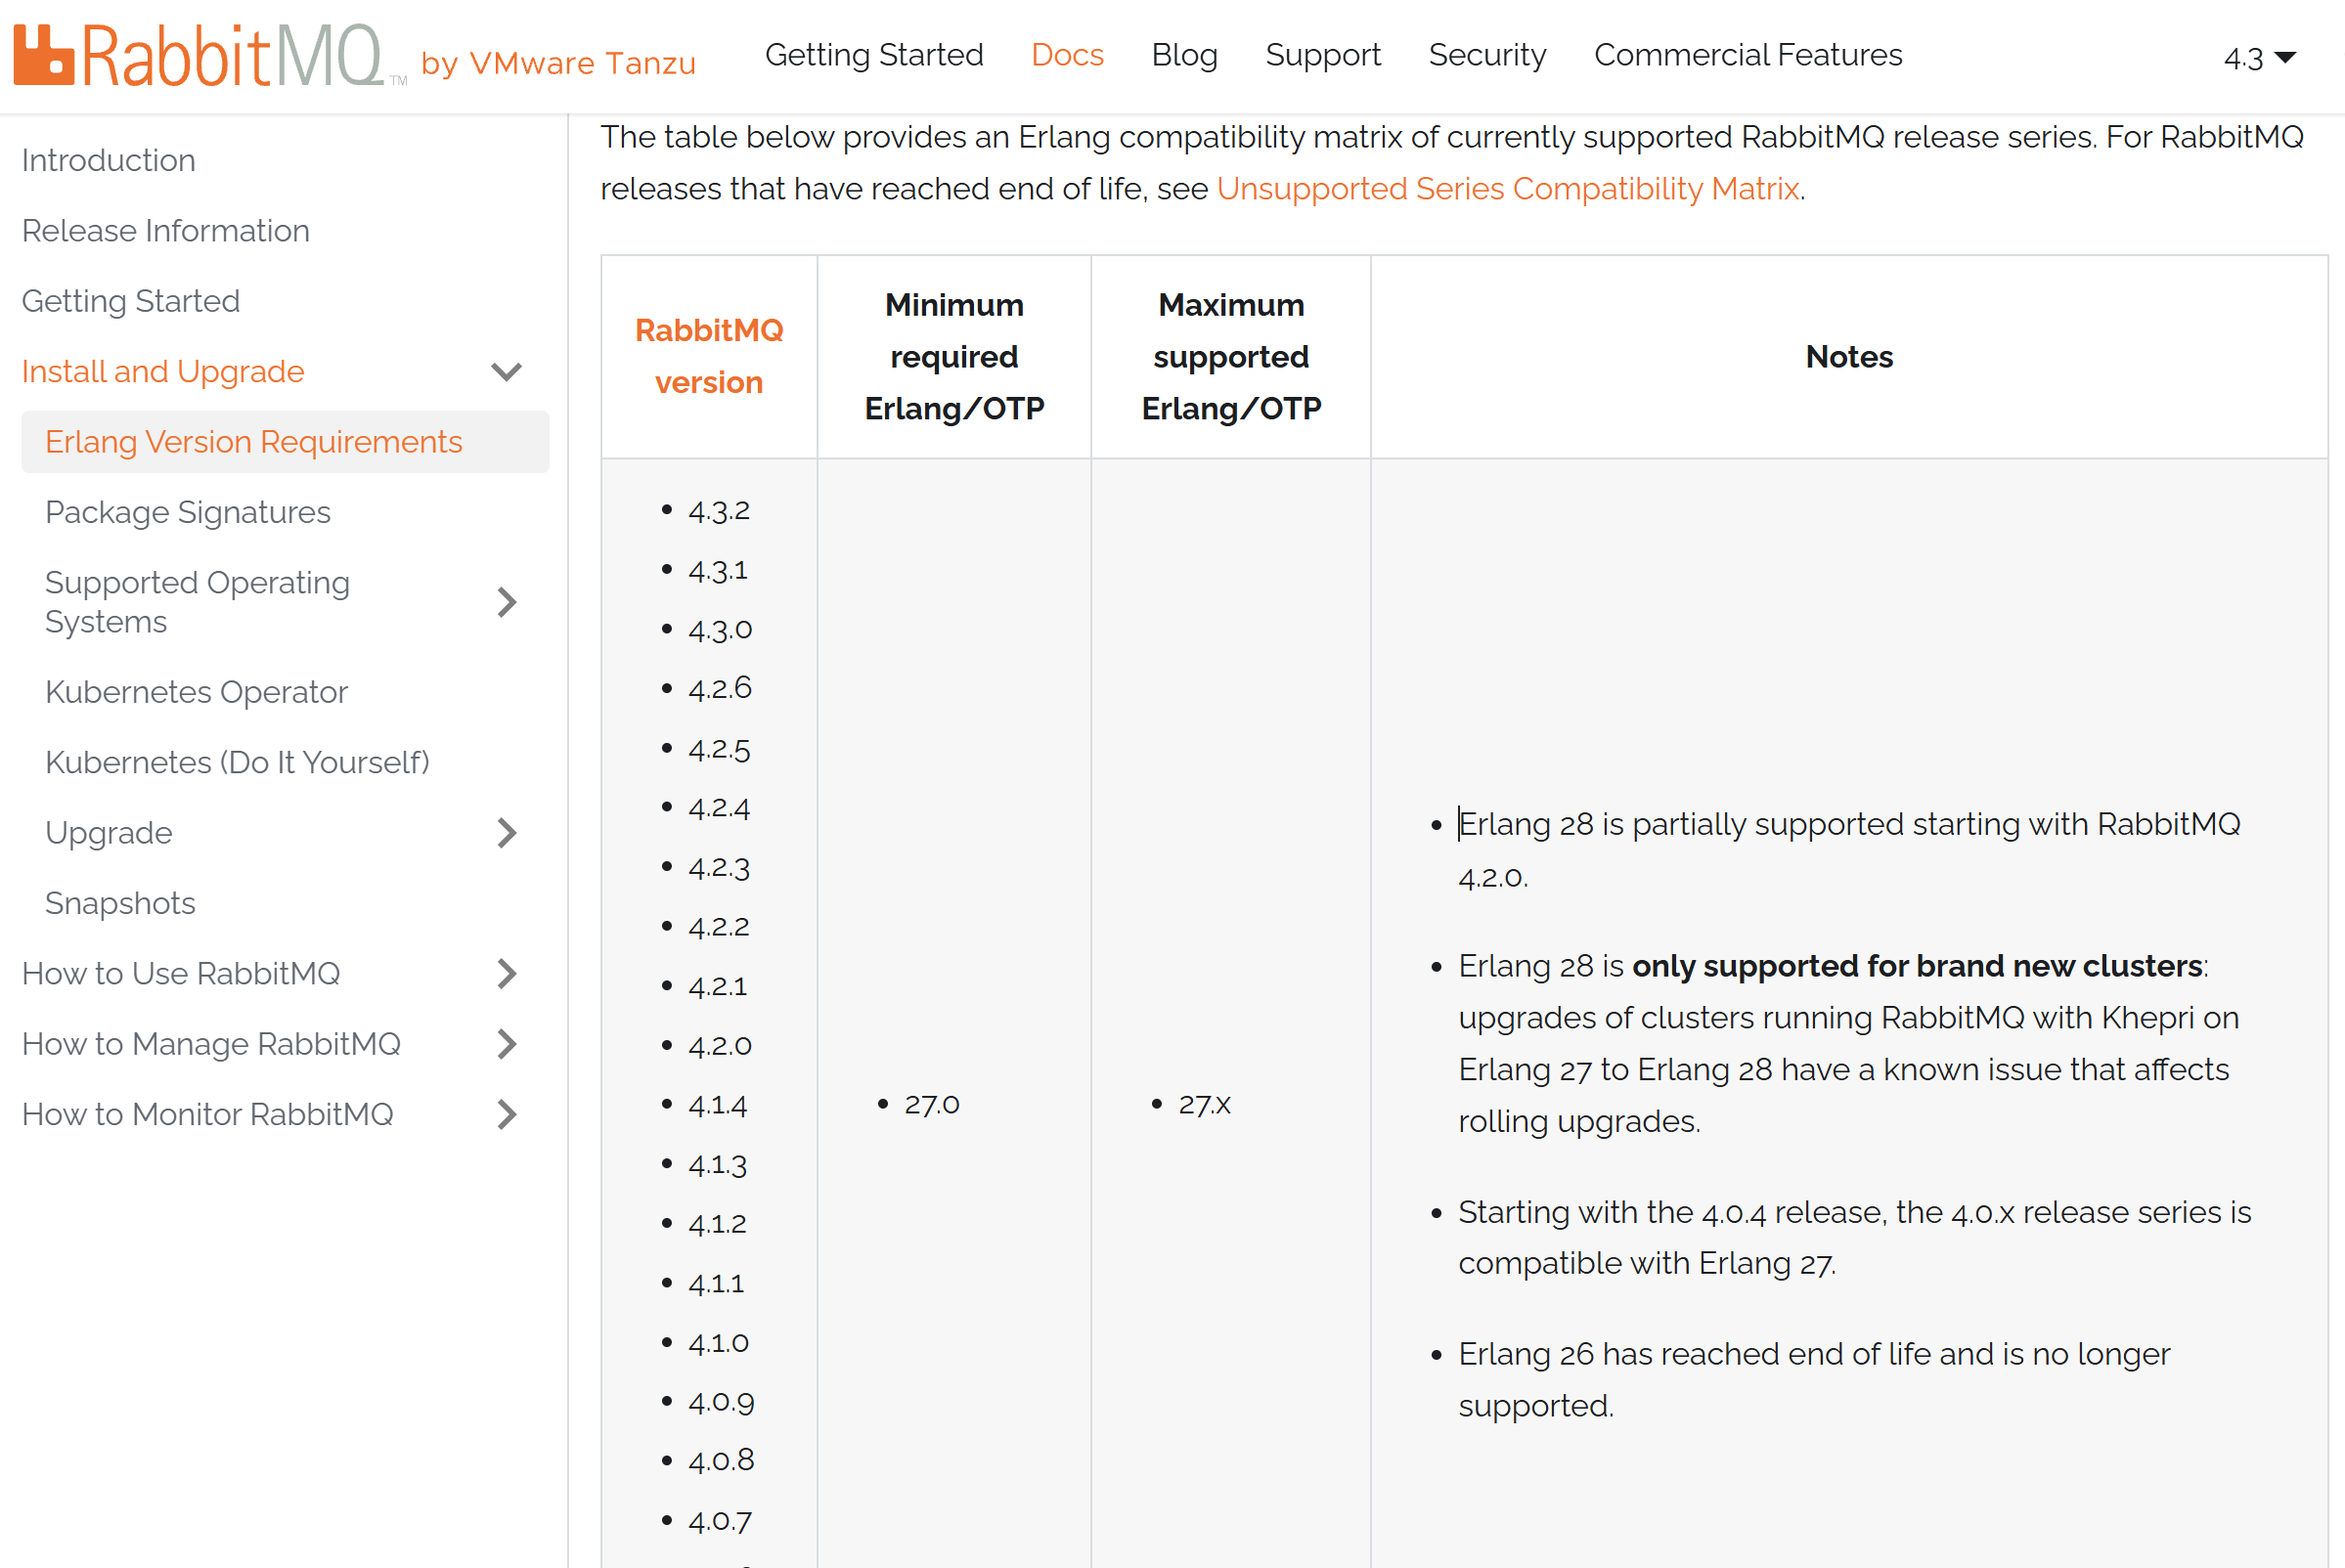Expand Supported Operating Systems chevron
Viewport: 2345px width, 1568px height.
coord(507,602)
